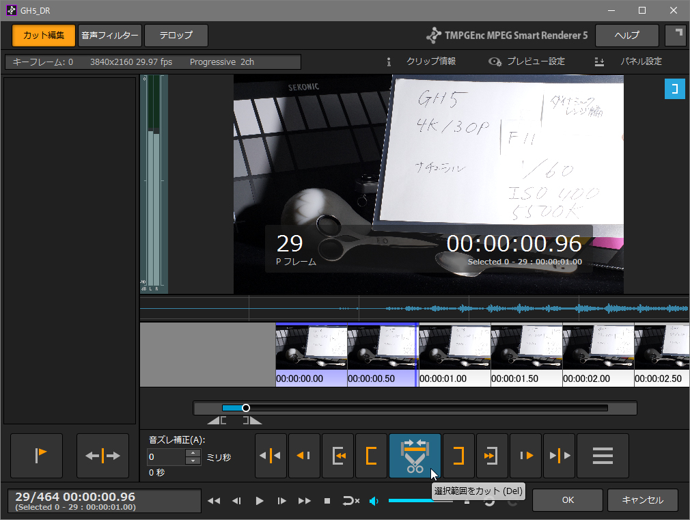This screenshot has width=690, height=520.
Task: Click the volume slider
Action: pos(420,501)
